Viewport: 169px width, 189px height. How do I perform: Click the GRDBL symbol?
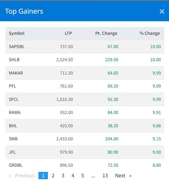tap(15, 165)
